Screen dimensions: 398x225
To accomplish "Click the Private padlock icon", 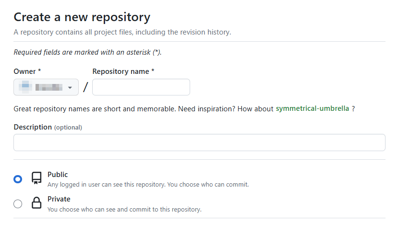I will coord(36,203).
